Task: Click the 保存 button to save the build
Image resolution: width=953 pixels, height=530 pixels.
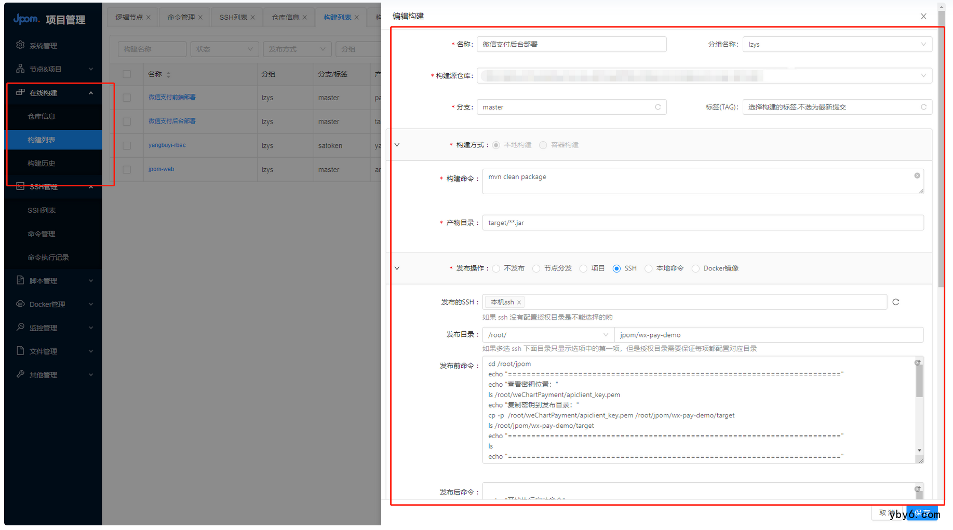Action: (922, 512)
